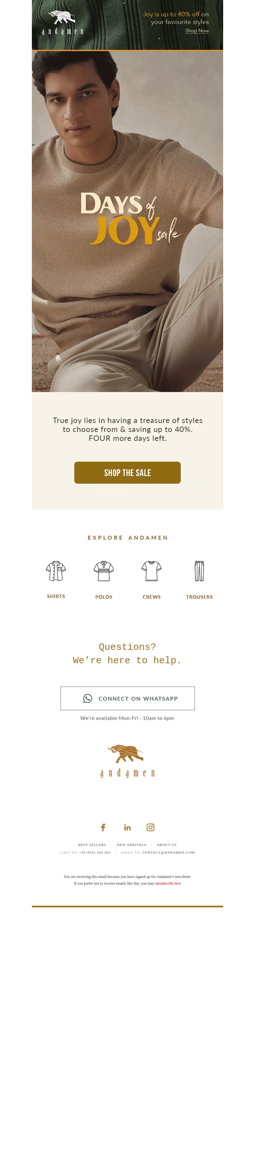
Task: Open the LinkedIn icon
Action: click(127, 827)
